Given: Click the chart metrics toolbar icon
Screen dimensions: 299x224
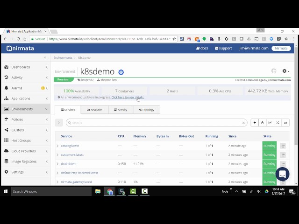Looking at the screenshot, I should coord(270,123).
